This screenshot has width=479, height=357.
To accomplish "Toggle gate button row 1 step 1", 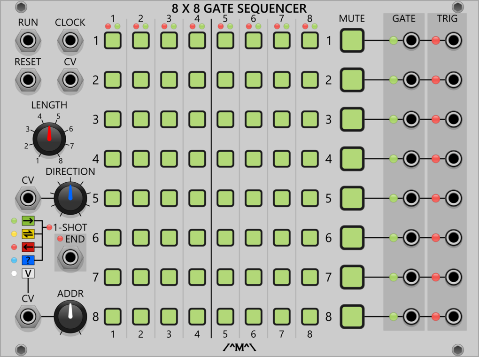I will [x=113, y=40].
